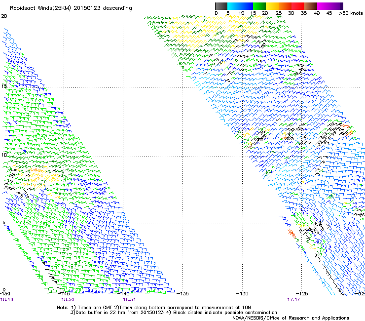Screen dimensions: 365x321
Task: Click the cyan 5-10 knots legend segment
Action: [234, 6]
